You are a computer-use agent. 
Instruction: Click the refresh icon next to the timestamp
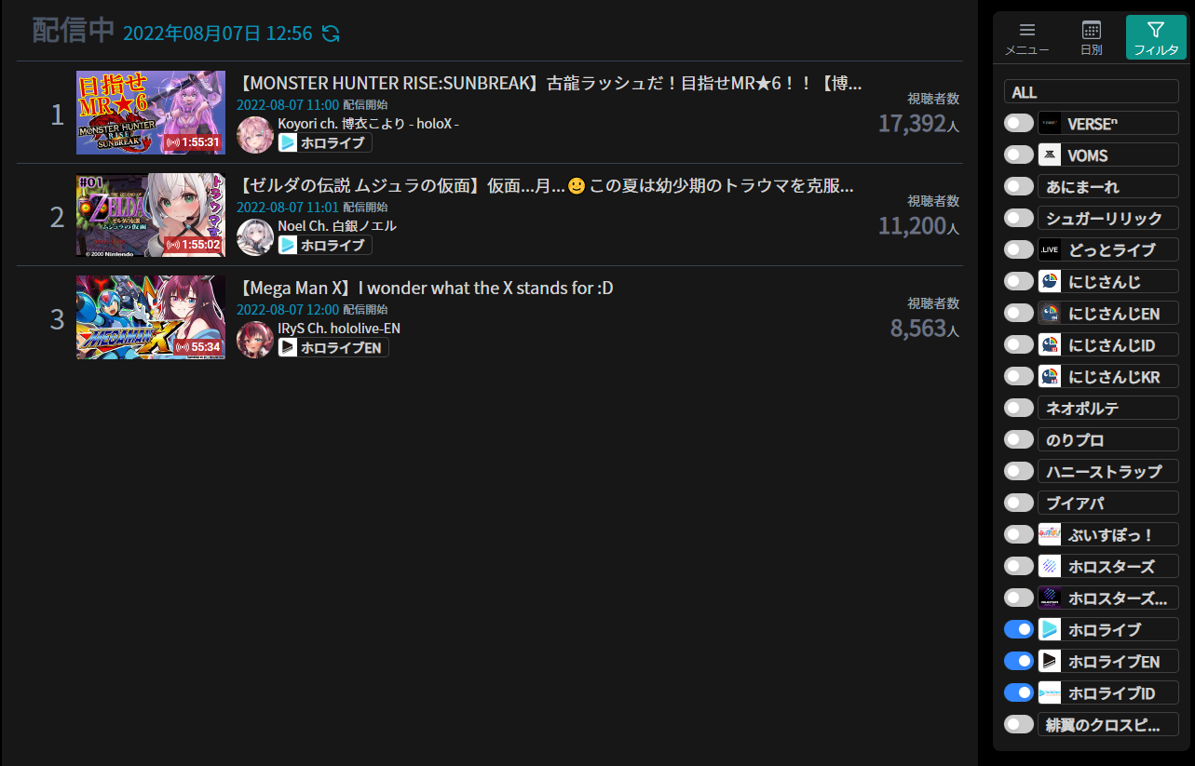(x=331, y=34)
